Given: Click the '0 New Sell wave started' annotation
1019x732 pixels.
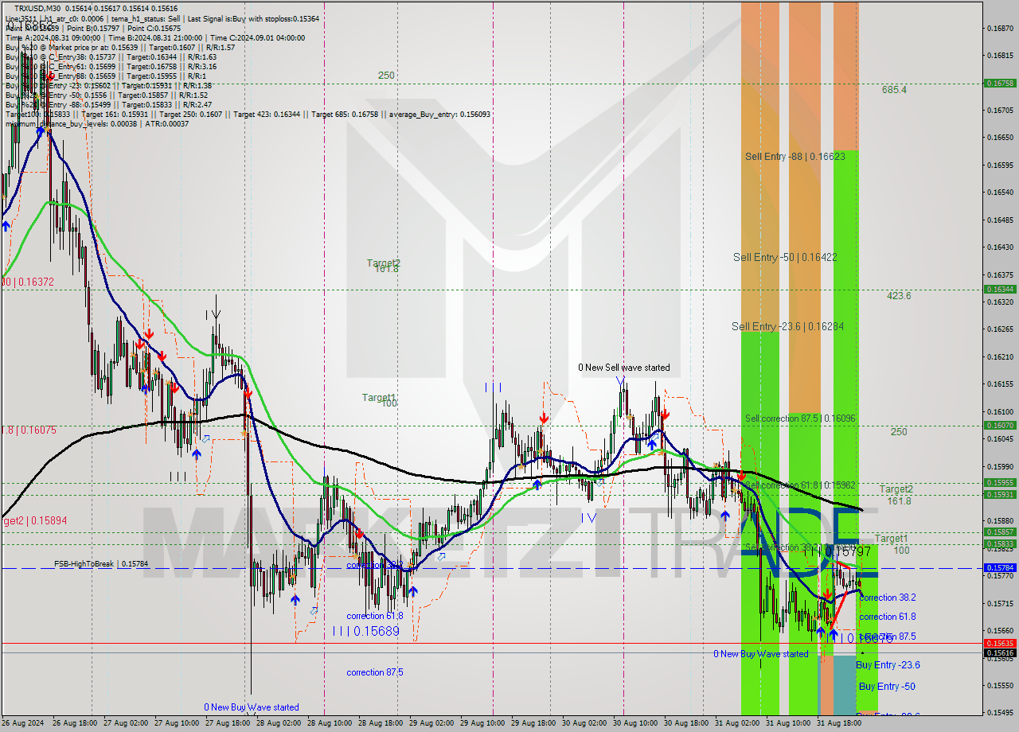Looking at the screenshot, I should pos(624,368).
